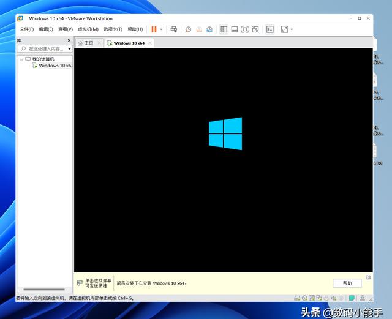Click the hard disk status icon
The image size is (392, 319).
pos(297,298)
